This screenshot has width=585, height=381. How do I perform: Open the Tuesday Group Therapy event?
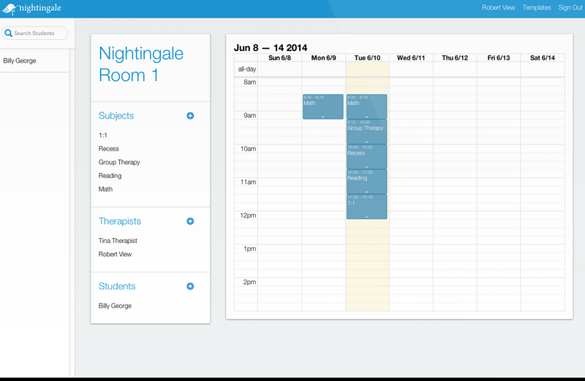pos(367,131)
